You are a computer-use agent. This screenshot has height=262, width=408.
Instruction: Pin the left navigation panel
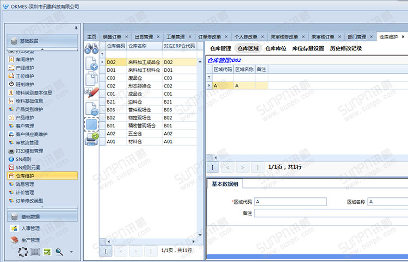pos(76,27)
